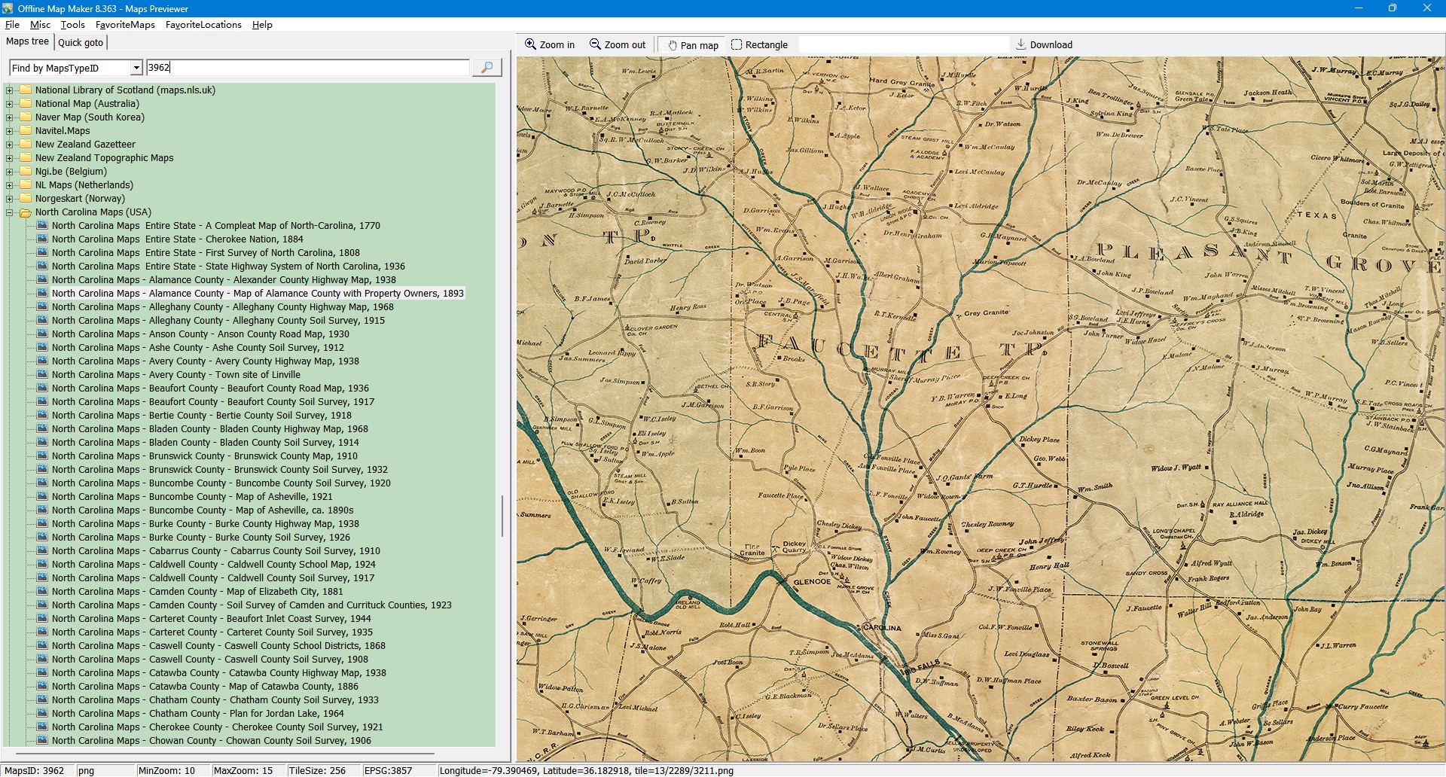1446x777 pixels.
Task: Expand the Norgeskart (Norway) node
Action: pos(10,199)
